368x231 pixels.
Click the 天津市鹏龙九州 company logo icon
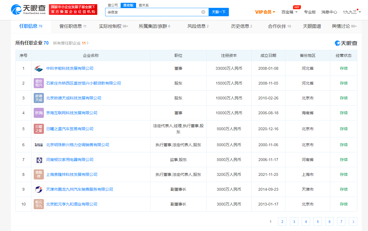[x=39, y=189]
